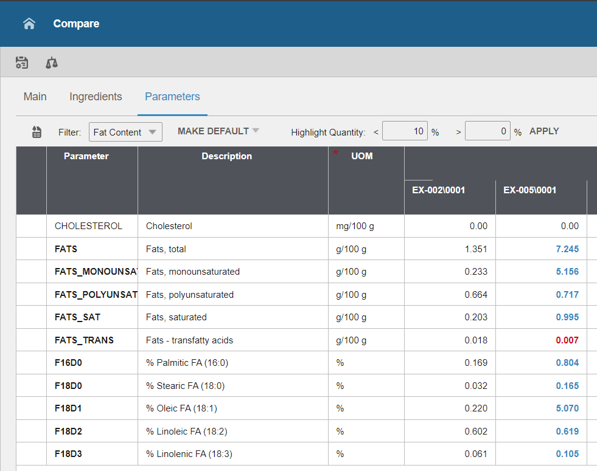Click the UOM column header
The height and width of the screenshot is (471, 597).
click(361, 156)
